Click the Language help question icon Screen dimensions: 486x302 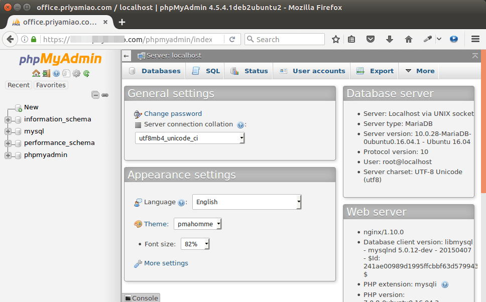click(x=181, y=203)
